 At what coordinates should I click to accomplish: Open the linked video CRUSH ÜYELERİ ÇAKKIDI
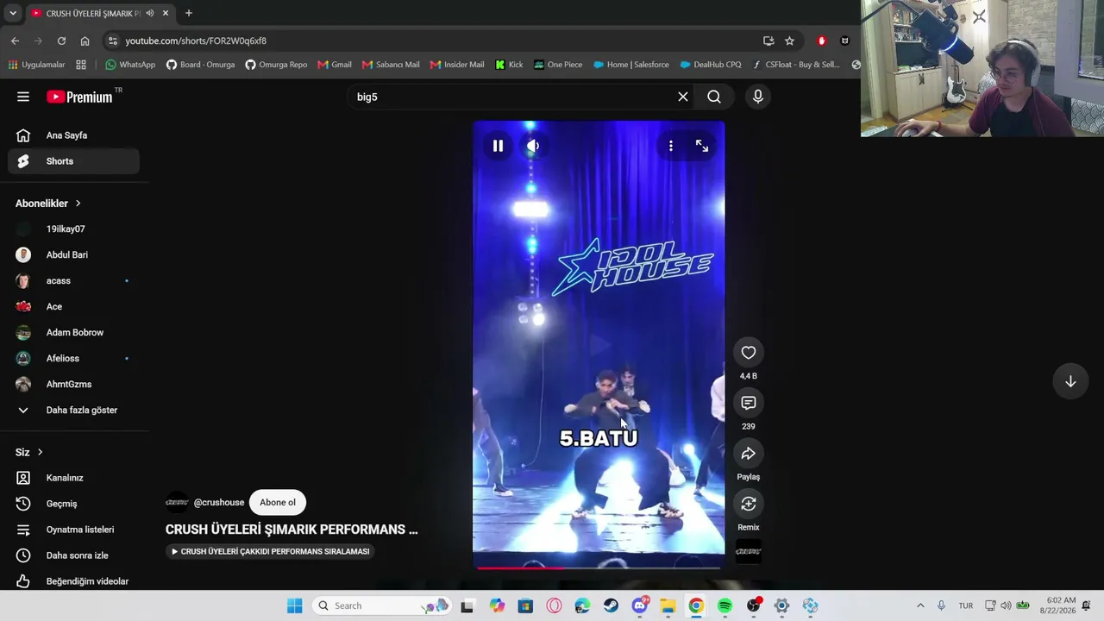coord(270,551)
